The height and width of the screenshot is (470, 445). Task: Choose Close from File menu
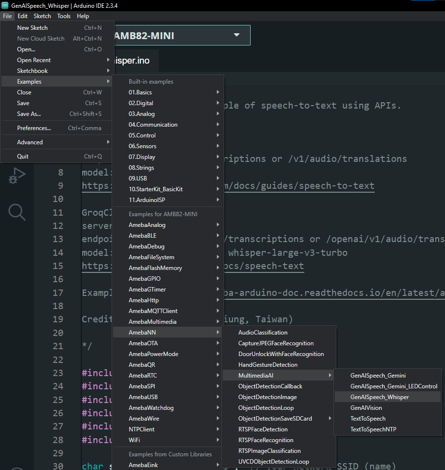pyautogui.click(x=57, y=92)
